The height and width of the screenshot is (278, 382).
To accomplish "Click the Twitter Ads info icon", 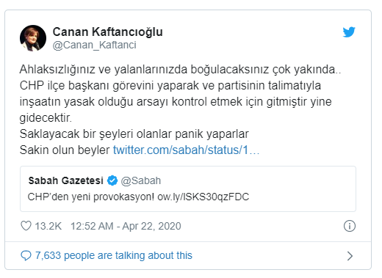I will 350,226.
